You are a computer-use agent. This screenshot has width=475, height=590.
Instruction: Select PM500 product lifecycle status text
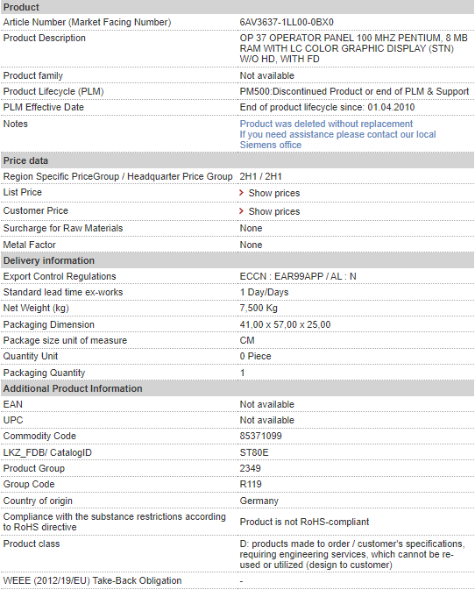(x=354, y=91)
